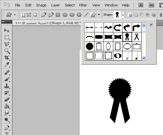Select the Paint Bucket tool
This screenshot has height=135, width=163.
click(x=7, y=106)
